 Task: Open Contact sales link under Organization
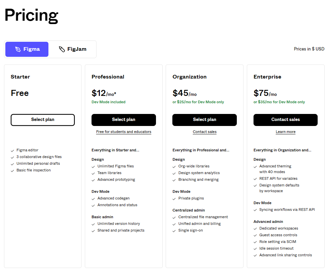pyautogui.click(x=204, y=132)
